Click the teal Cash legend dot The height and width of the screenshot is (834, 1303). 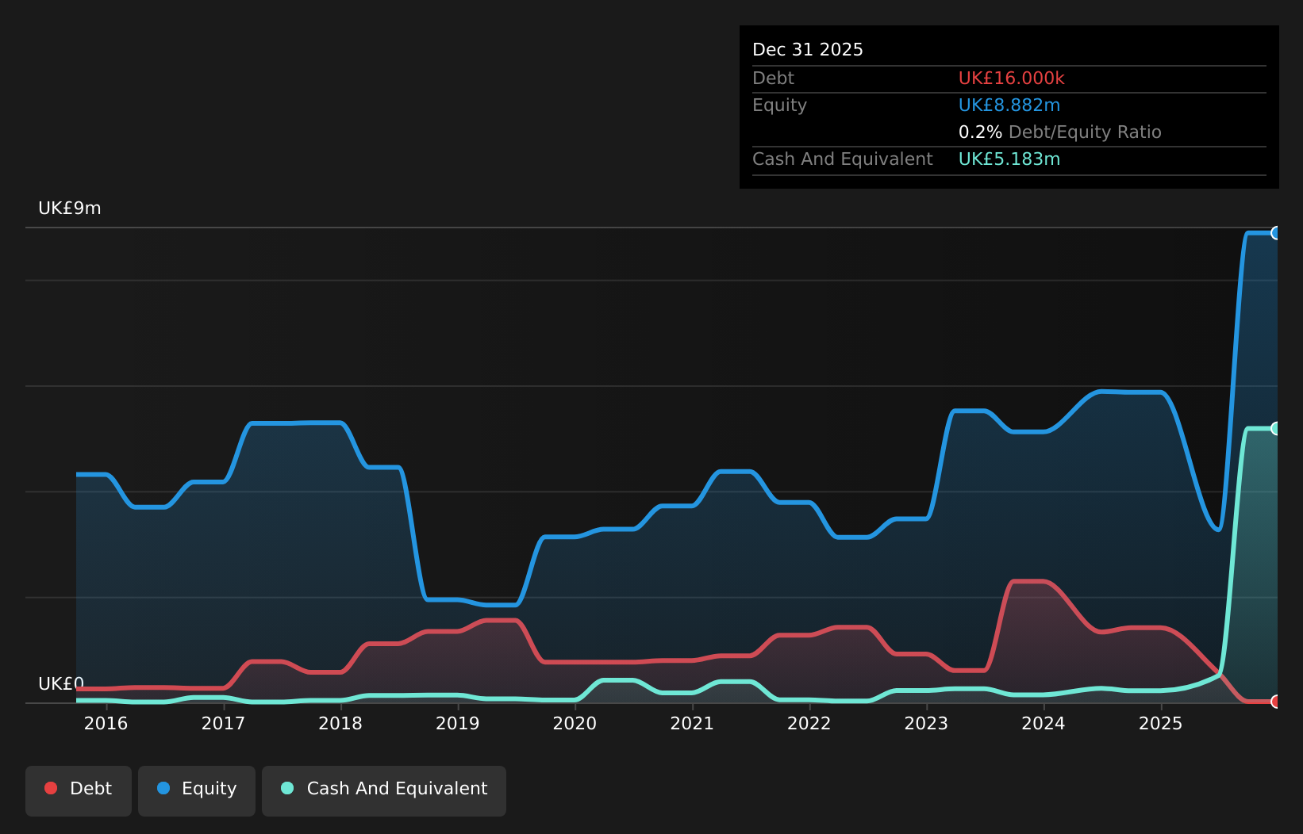coord(287,788)
